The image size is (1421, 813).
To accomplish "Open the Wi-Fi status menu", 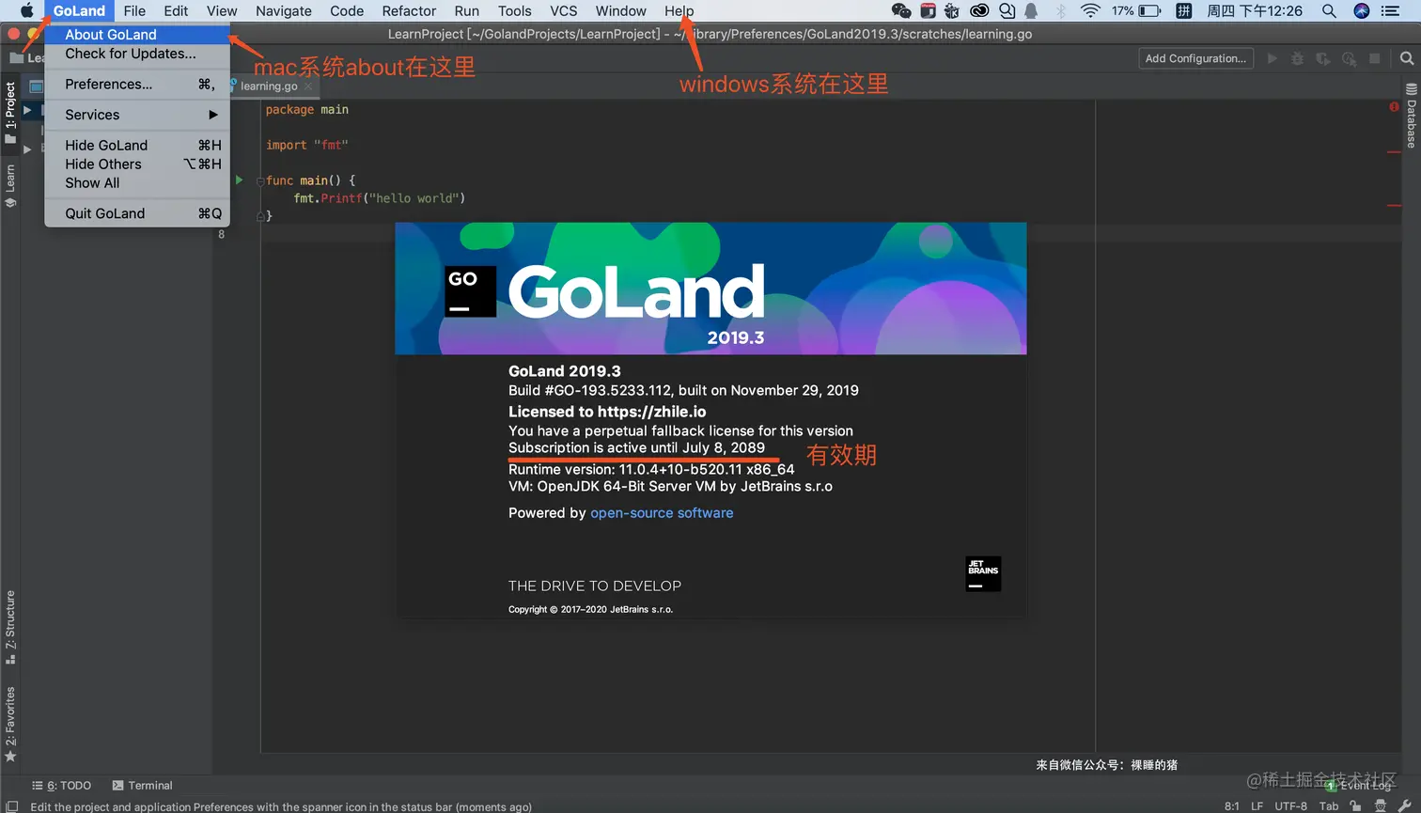I will (x=1090, y=11).
